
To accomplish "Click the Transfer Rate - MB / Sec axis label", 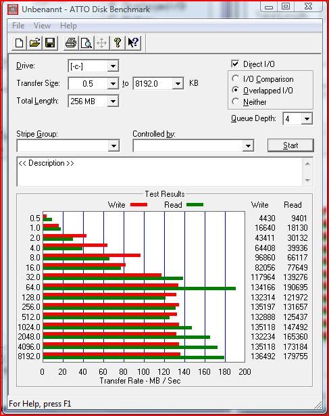I will 140,381.
